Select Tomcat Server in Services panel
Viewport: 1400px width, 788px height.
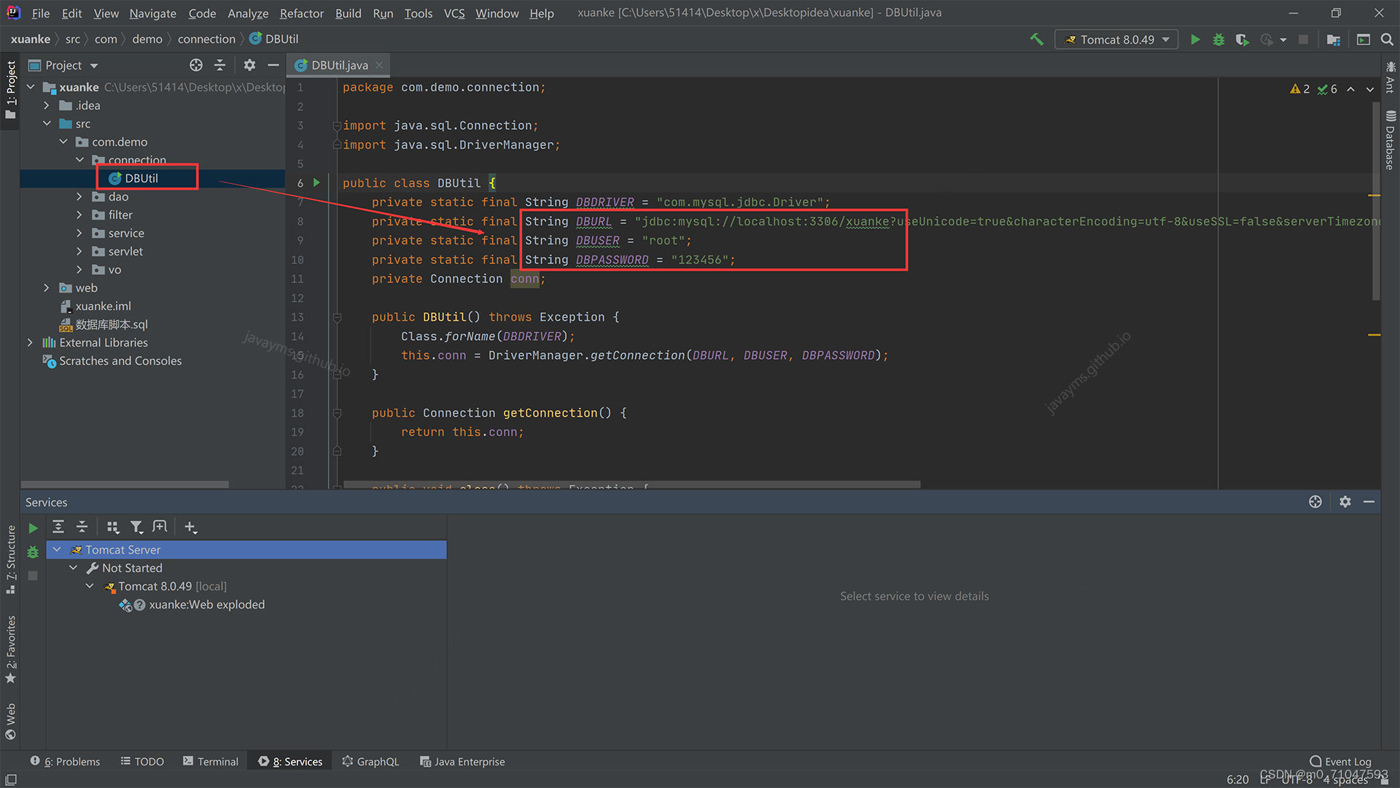[121, 549]
